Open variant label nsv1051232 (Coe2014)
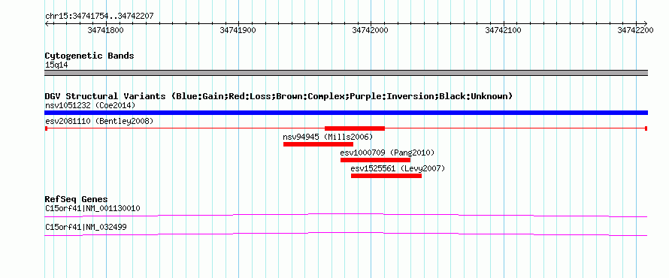 90,105
